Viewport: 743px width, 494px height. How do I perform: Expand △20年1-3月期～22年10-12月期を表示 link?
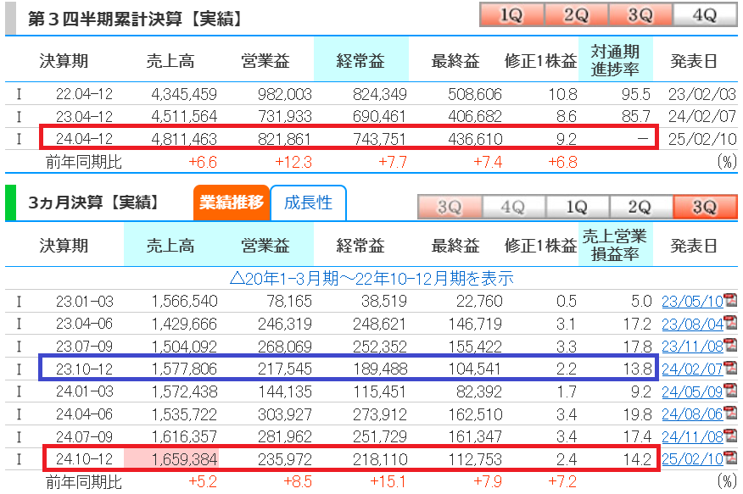(x=371, y=278)
